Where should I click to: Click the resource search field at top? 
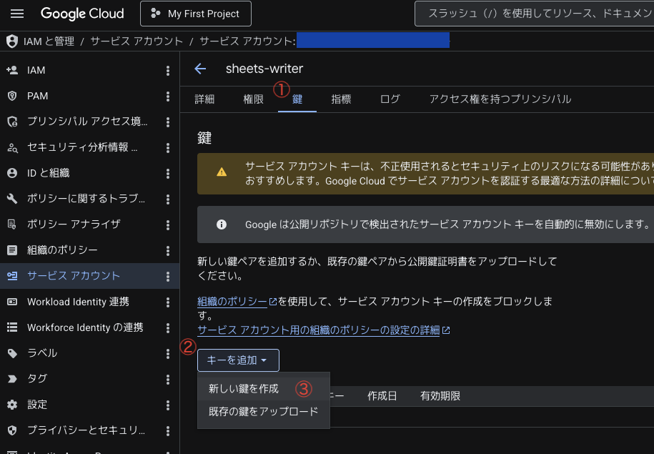tap(535, 14)
